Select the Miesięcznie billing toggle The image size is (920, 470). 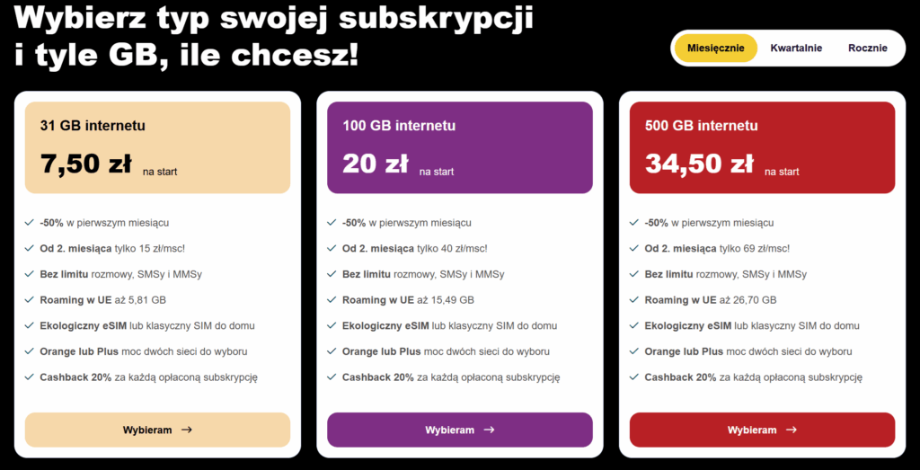click(715, 49)
